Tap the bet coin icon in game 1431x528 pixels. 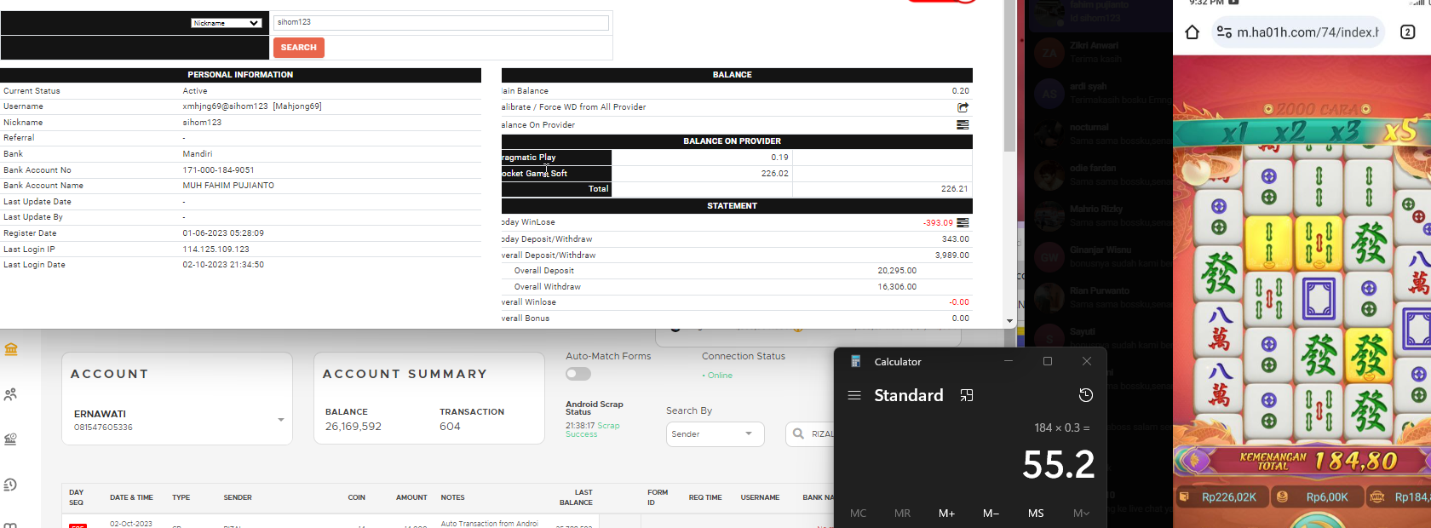tap(1282, 496)
